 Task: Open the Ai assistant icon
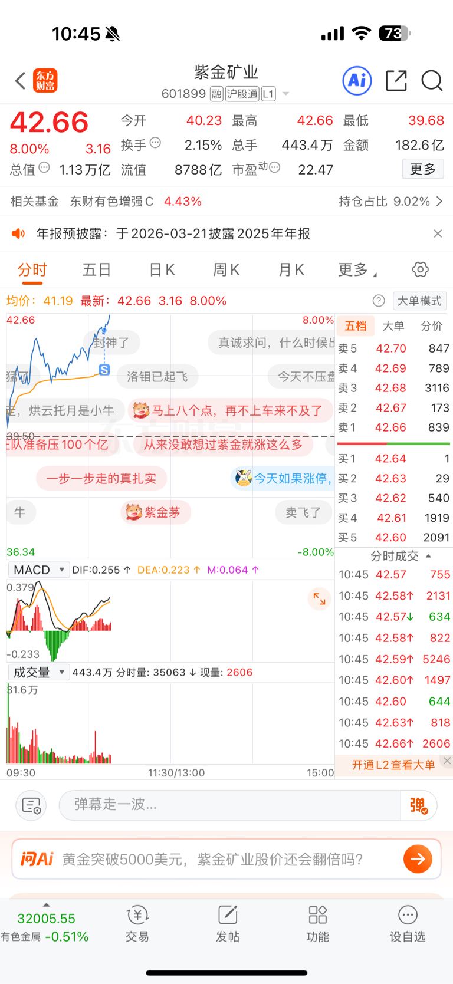pyautogui.click(x=357, y=80)
